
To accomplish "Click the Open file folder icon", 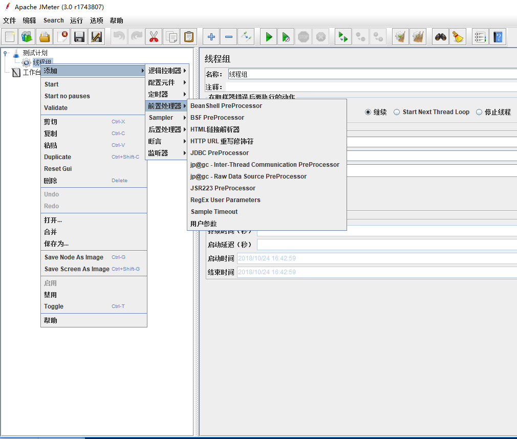I will tap(44, 37).
